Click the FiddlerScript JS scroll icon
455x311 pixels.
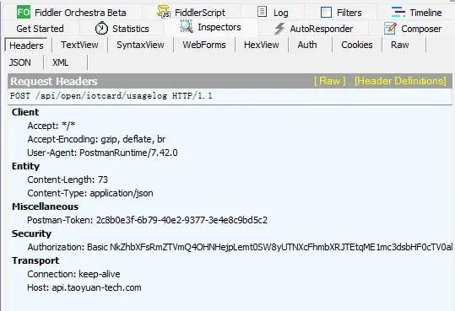[164, 12]
